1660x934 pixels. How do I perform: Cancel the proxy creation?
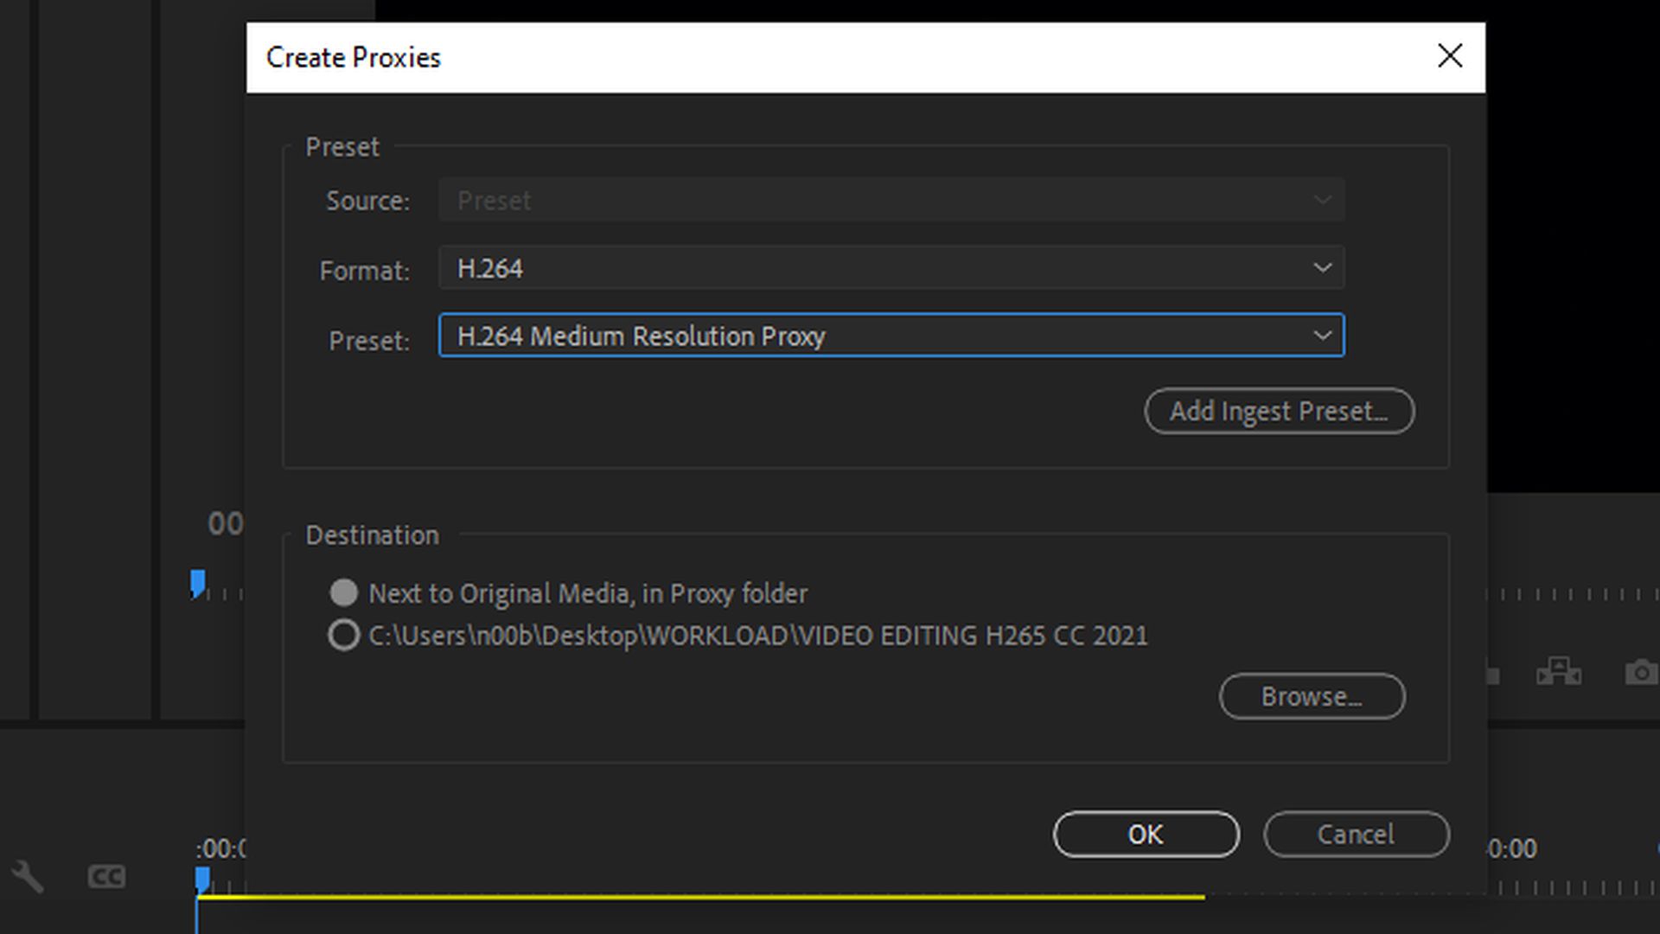coord(1356,835)
